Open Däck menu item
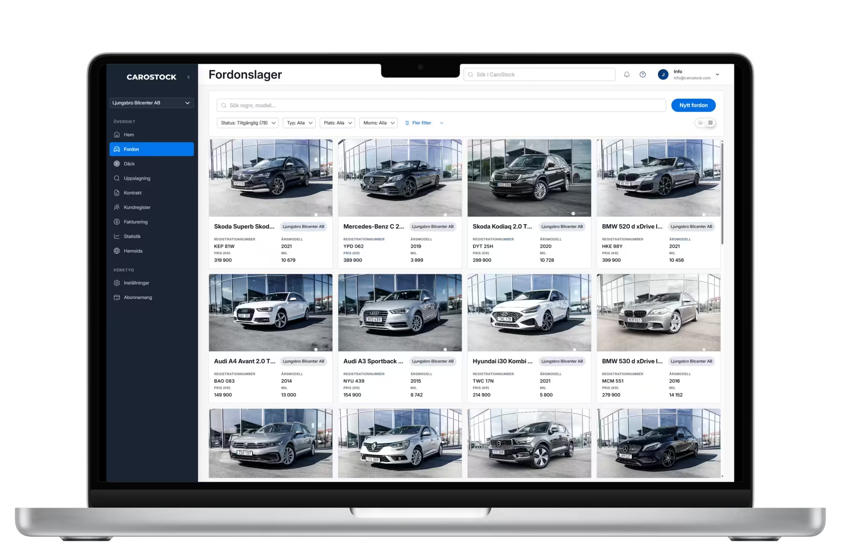This screenshot has height=546, width=841. pyautogui.click(x=151, y=164)
